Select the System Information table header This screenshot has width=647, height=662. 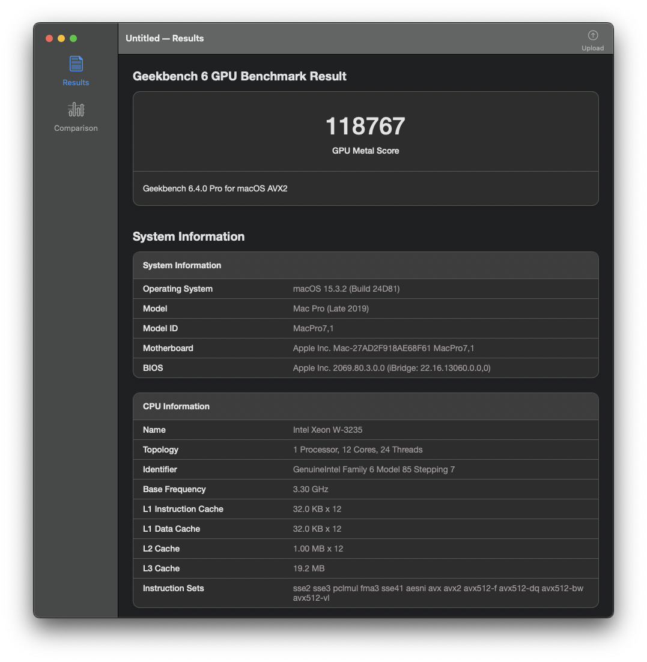(x=182, y=265)
